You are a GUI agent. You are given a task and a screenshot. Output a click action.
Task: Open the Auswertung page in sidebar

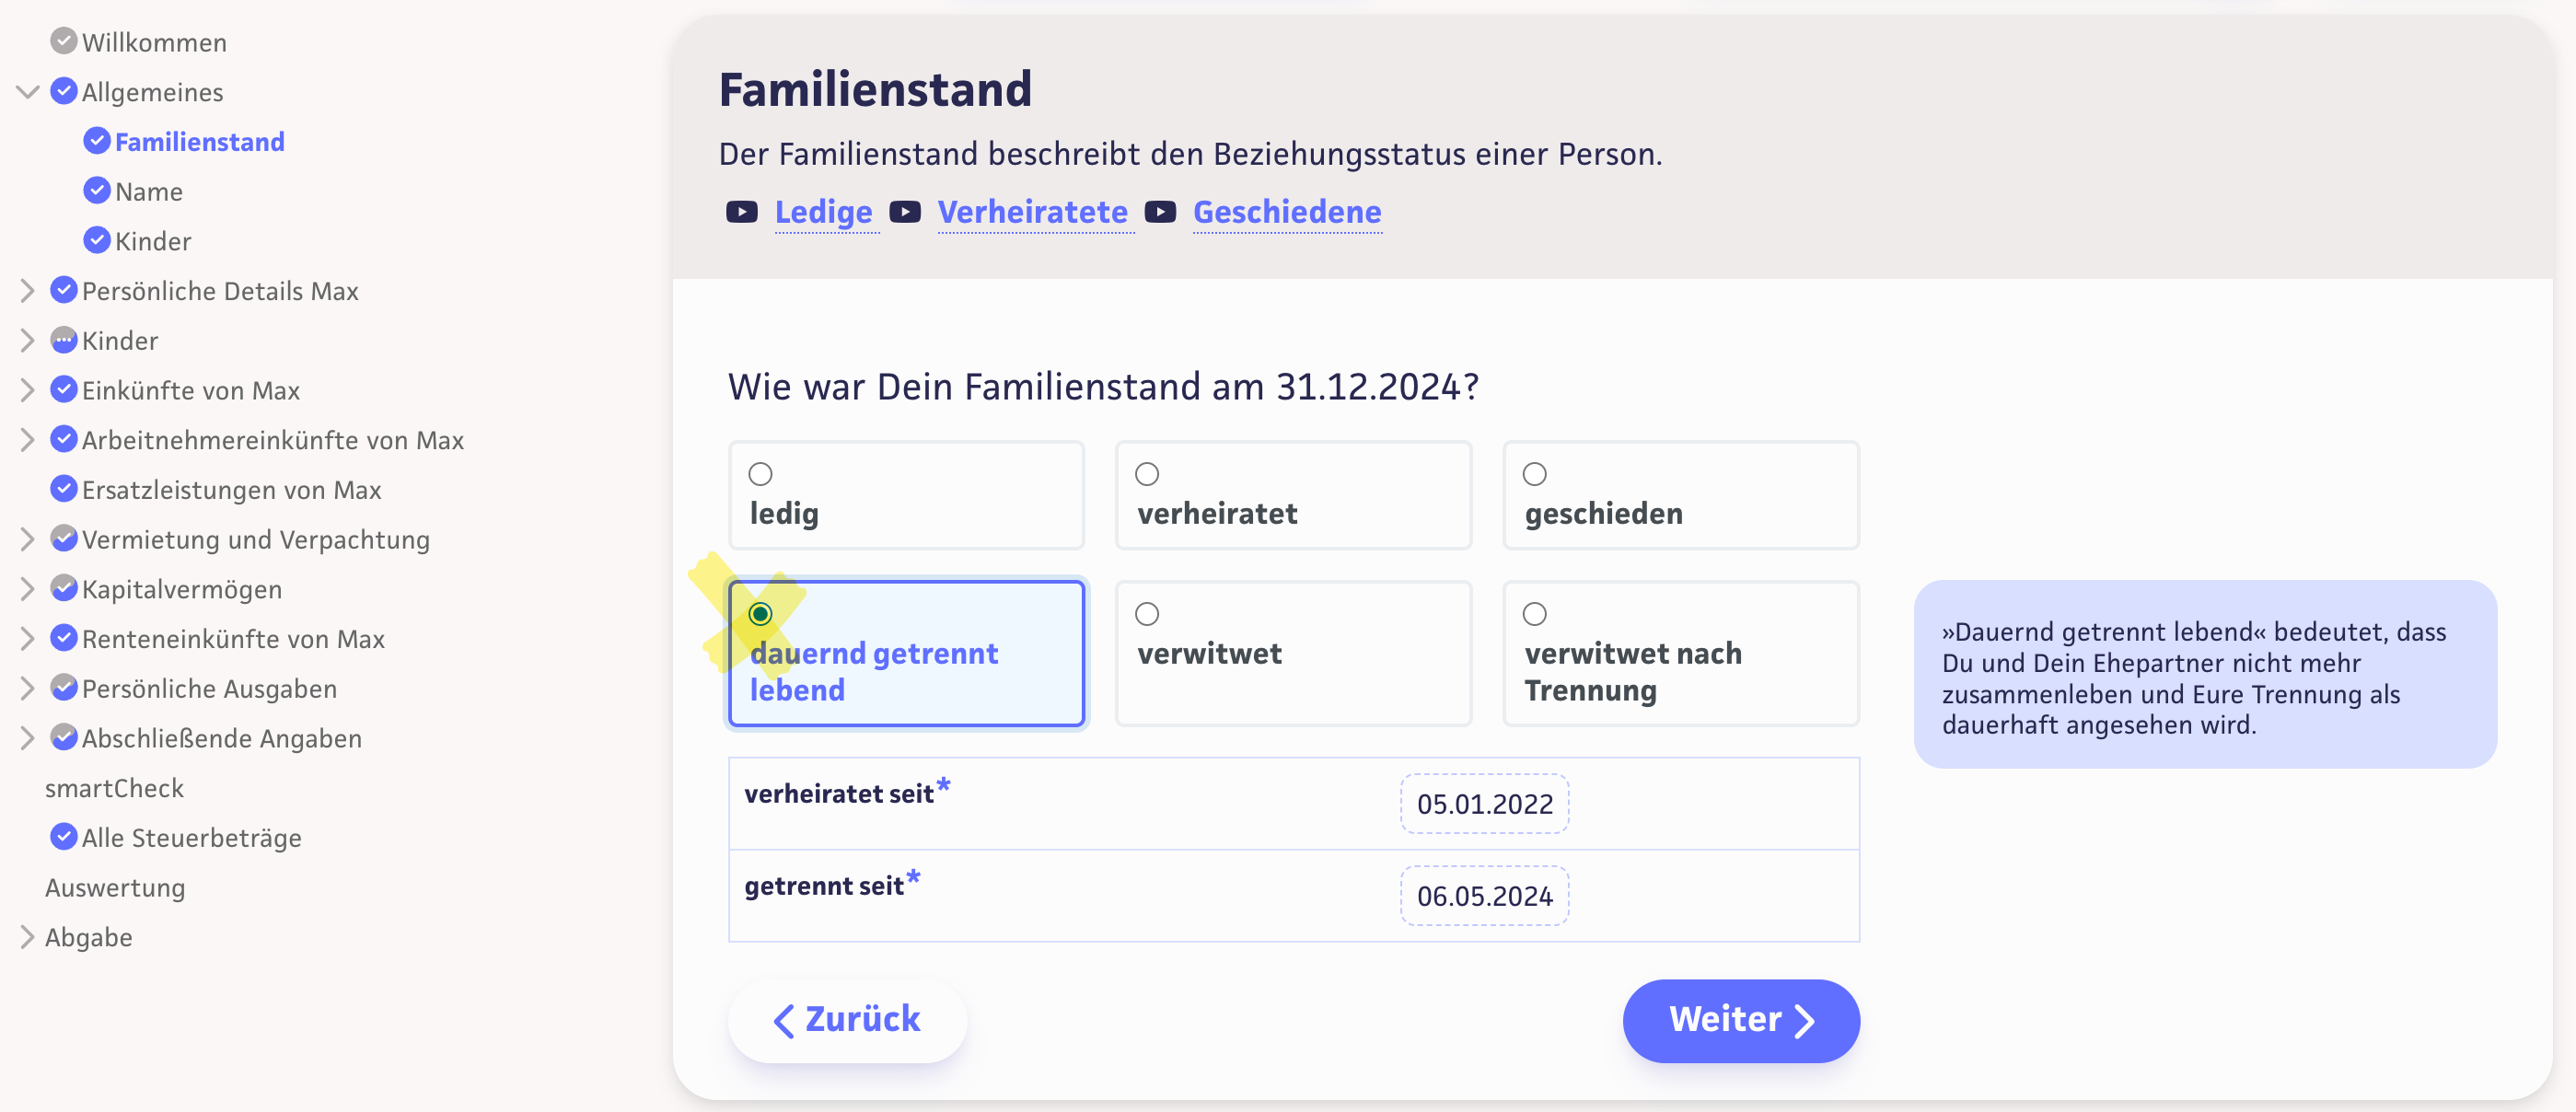[x=115, y=887]
